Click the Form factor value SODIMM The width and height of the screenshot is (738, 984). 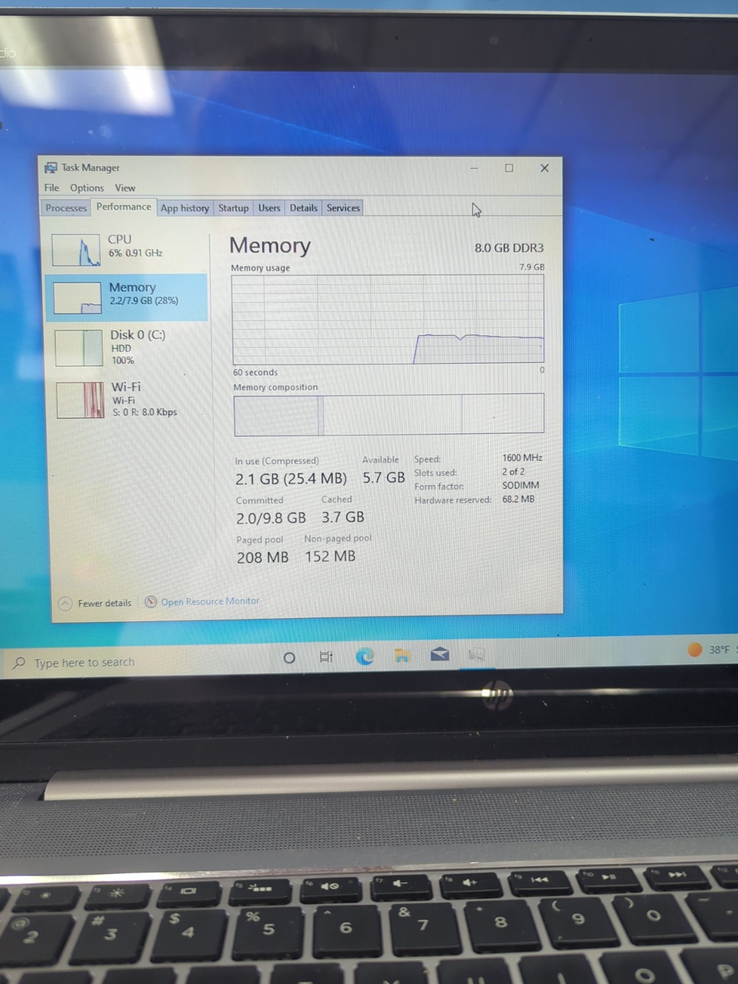pos(520,485)
